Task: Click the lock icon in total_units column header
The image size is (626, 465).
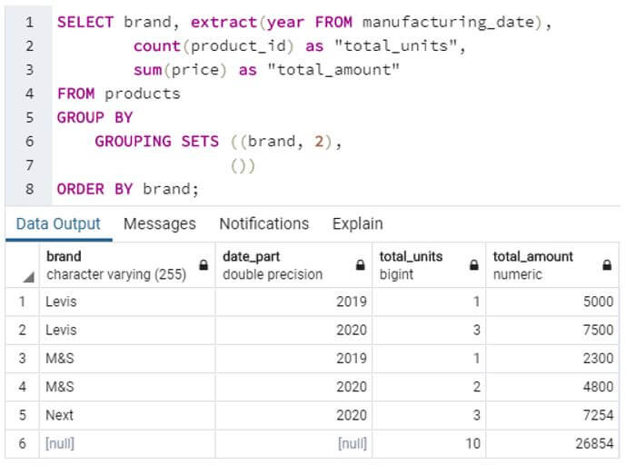Action: [x=472, y=266]
